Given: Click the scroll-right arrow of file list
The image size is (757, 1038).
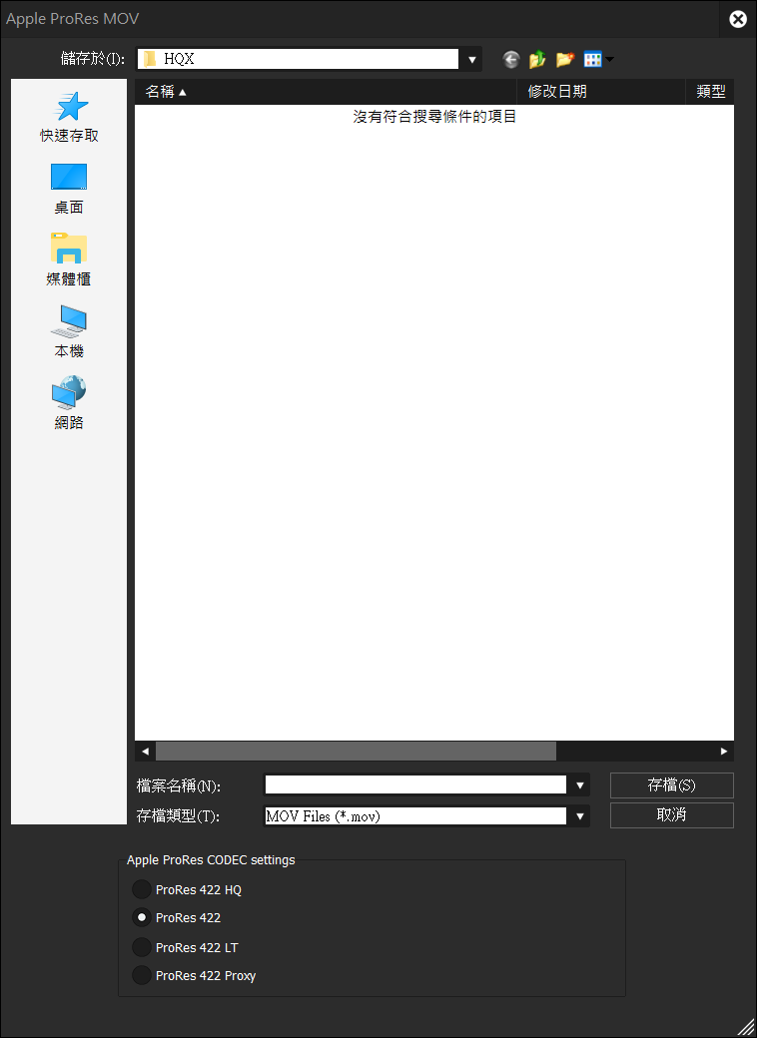Looking at the screenshot, I should (x=724, y=751).
